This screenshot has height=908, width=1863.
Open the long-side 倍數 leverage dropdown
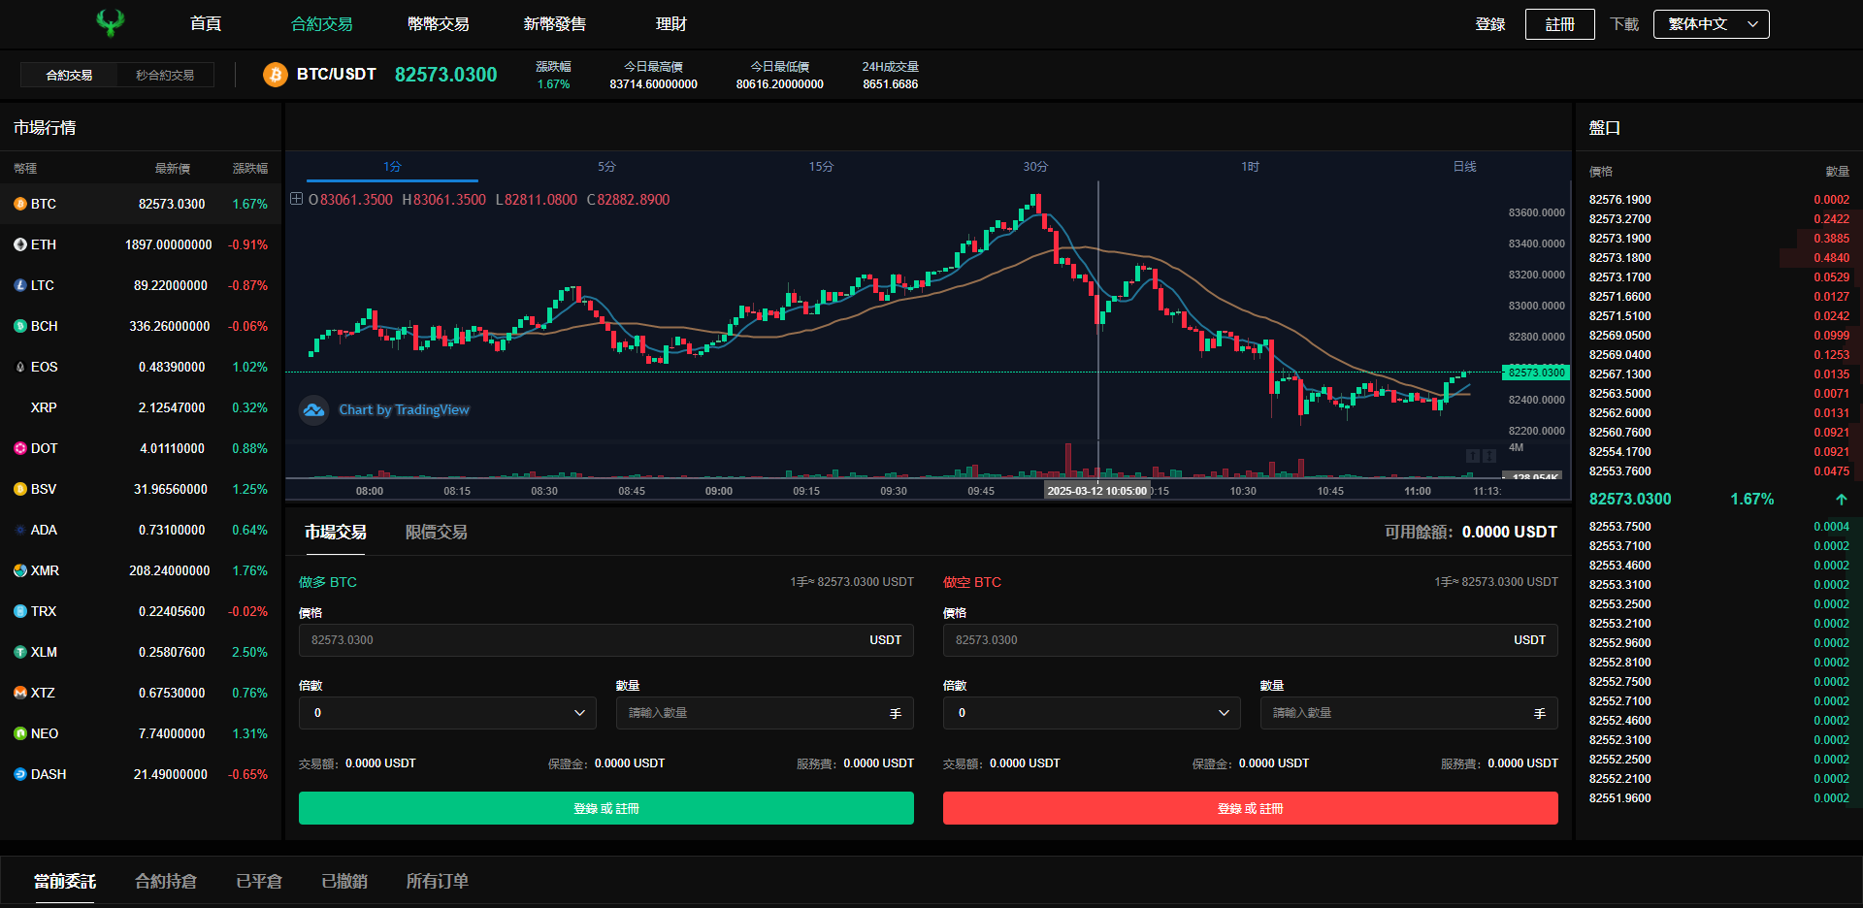(447, 713)
